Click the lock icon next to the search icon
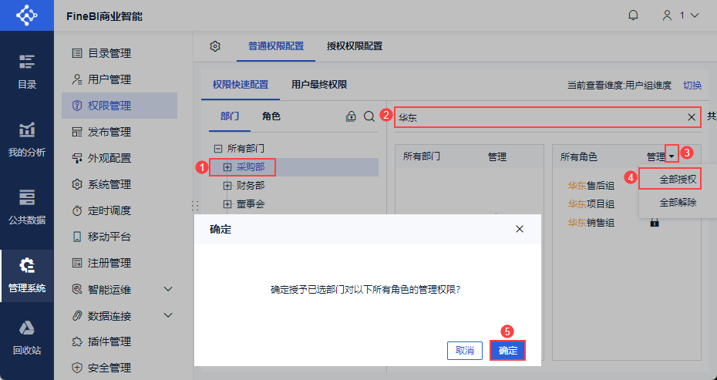Image resolution: width=717 pixels, height=380 pixels. tap(351, 116)
